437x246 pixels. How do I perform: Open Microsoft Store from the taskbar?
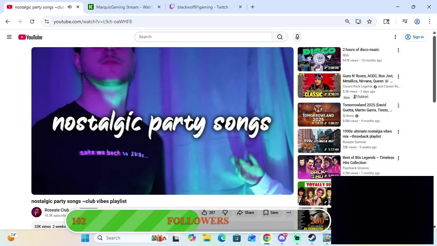pos(237,238)
